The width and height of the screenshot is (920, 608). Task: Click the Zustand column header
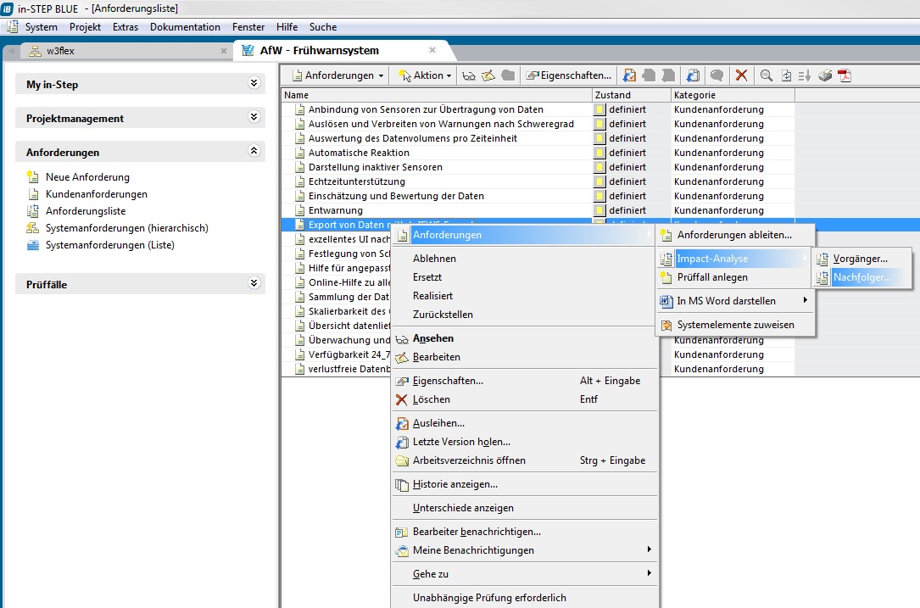point(613,95)
